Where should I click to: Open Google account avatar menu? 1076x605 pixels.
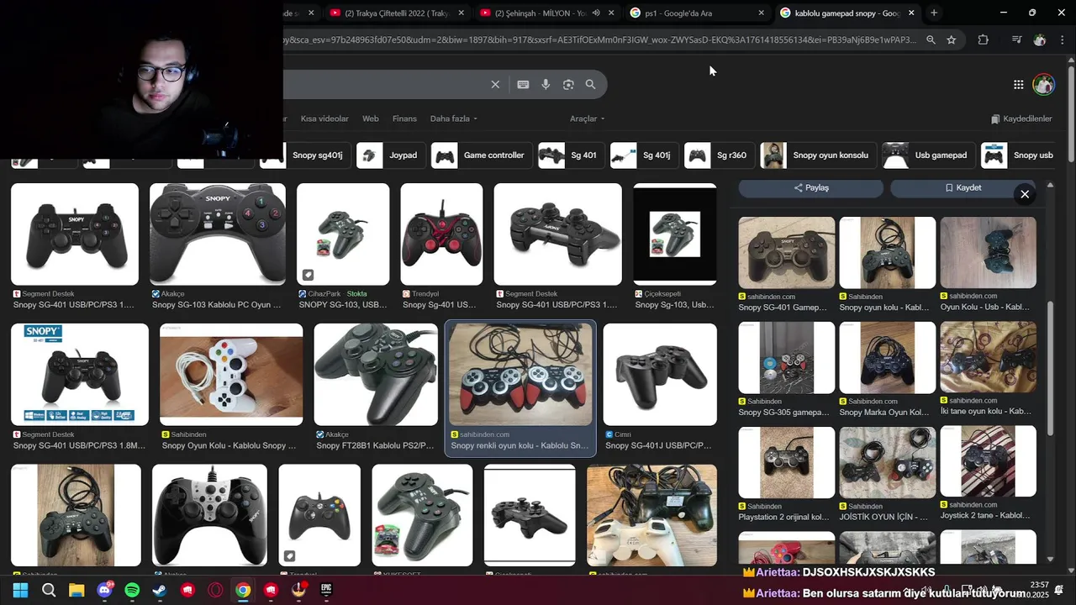[x=1043, y=84]
